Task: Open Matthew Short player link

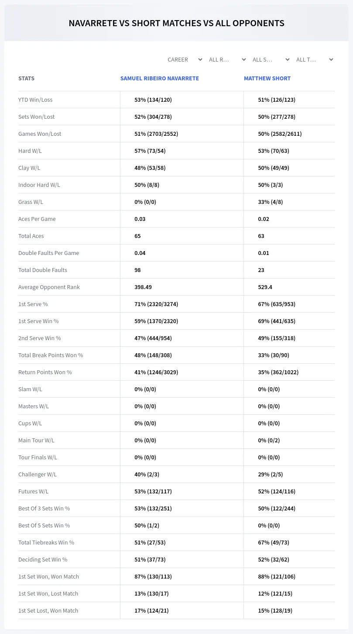Action: (267, 78)
